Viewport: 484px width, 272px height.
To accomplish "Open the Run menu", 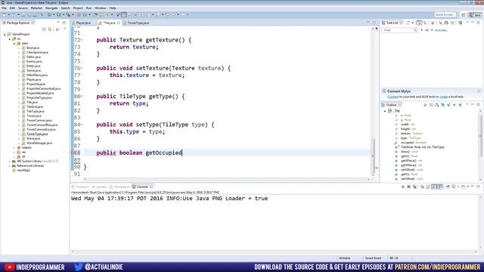I will tap(89, 8).
